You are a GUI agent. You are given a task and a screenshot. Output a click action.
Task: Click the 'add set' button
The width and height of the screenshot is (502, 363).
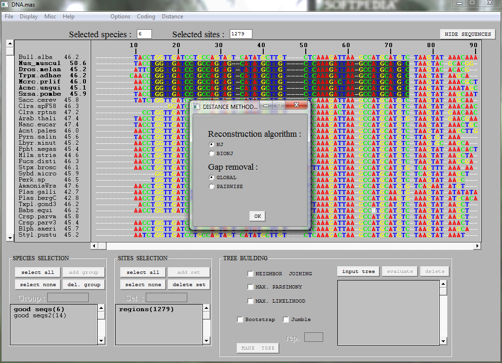pyautogui.click(x=189, y=272)
